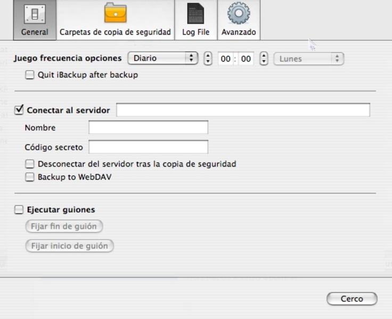Screen dimensions: 392x319
Task: Open the Diario frequency dropdown
Action: [163, 58]
